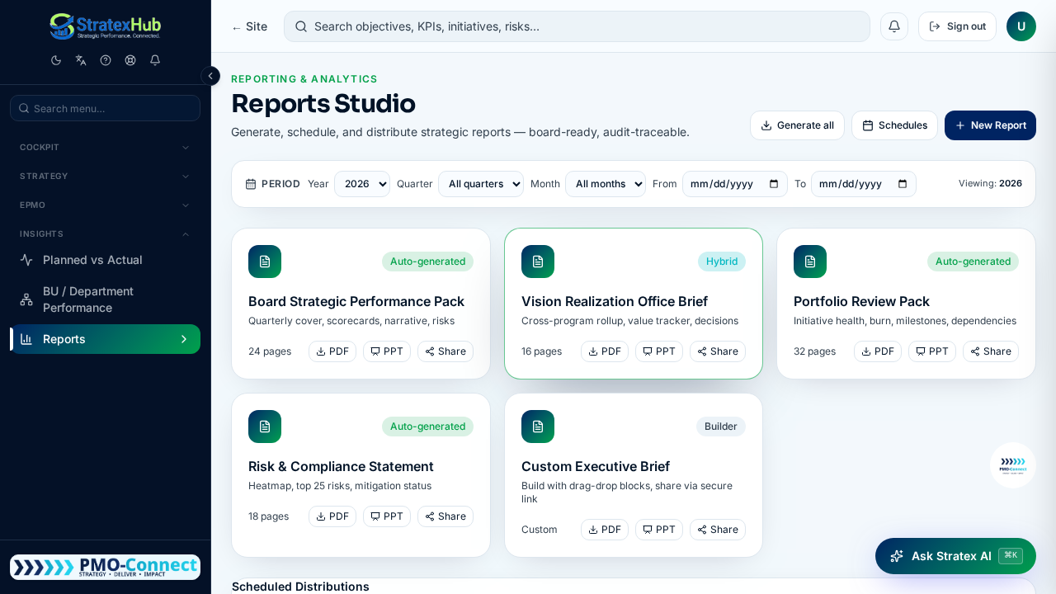Select the Reports menu item
The width and height of the screenshot is (1056, 594).
(x=105, y=339)
